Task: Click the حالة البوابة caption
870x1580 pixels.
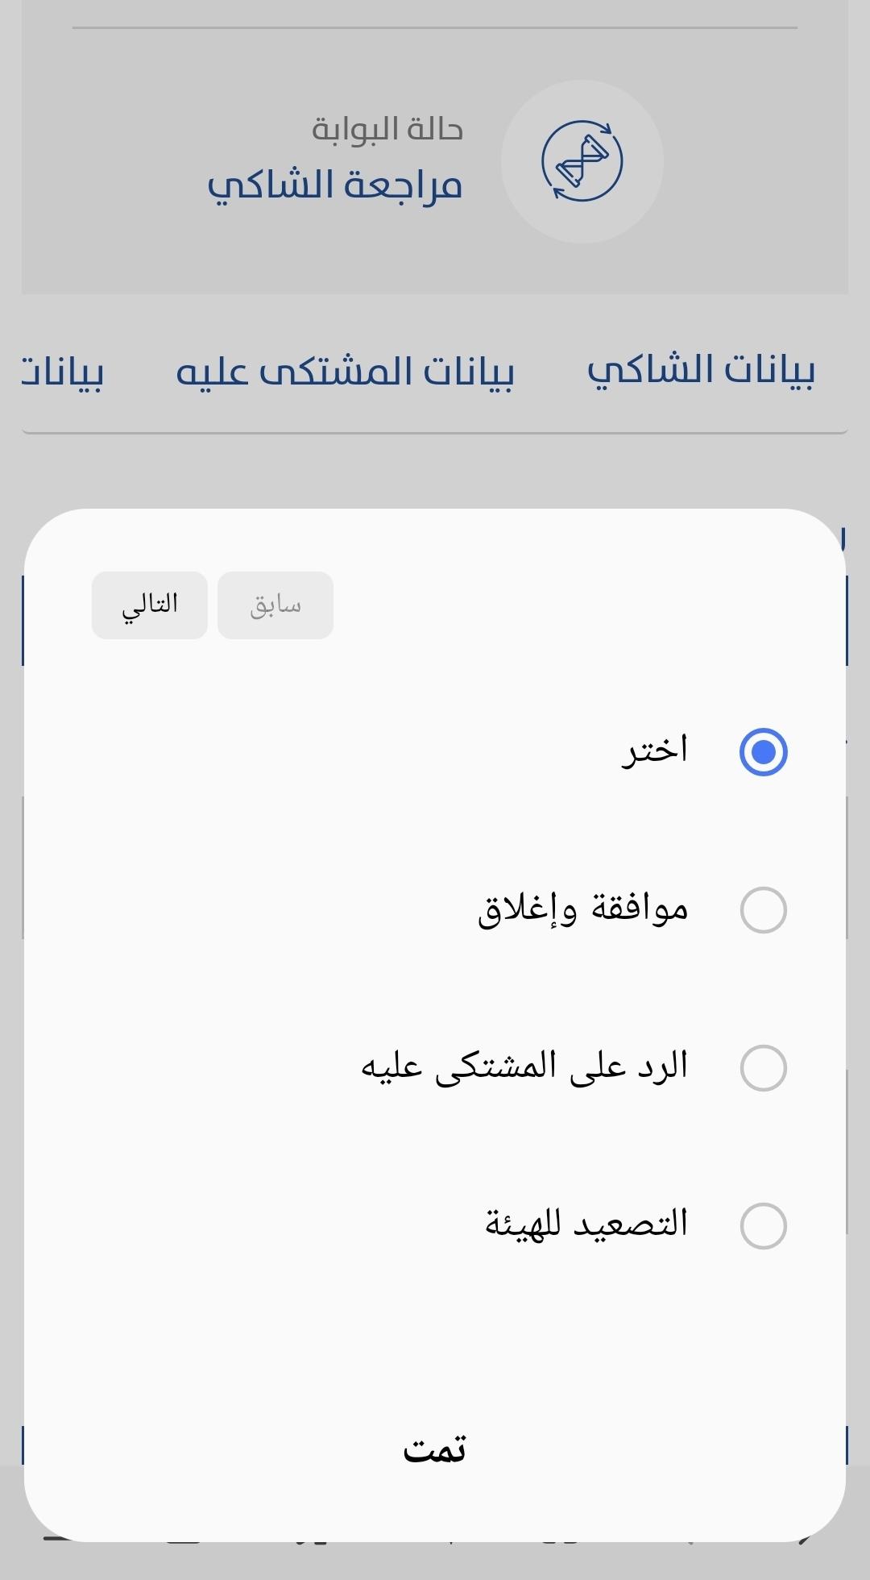Action: coord(387,129)
